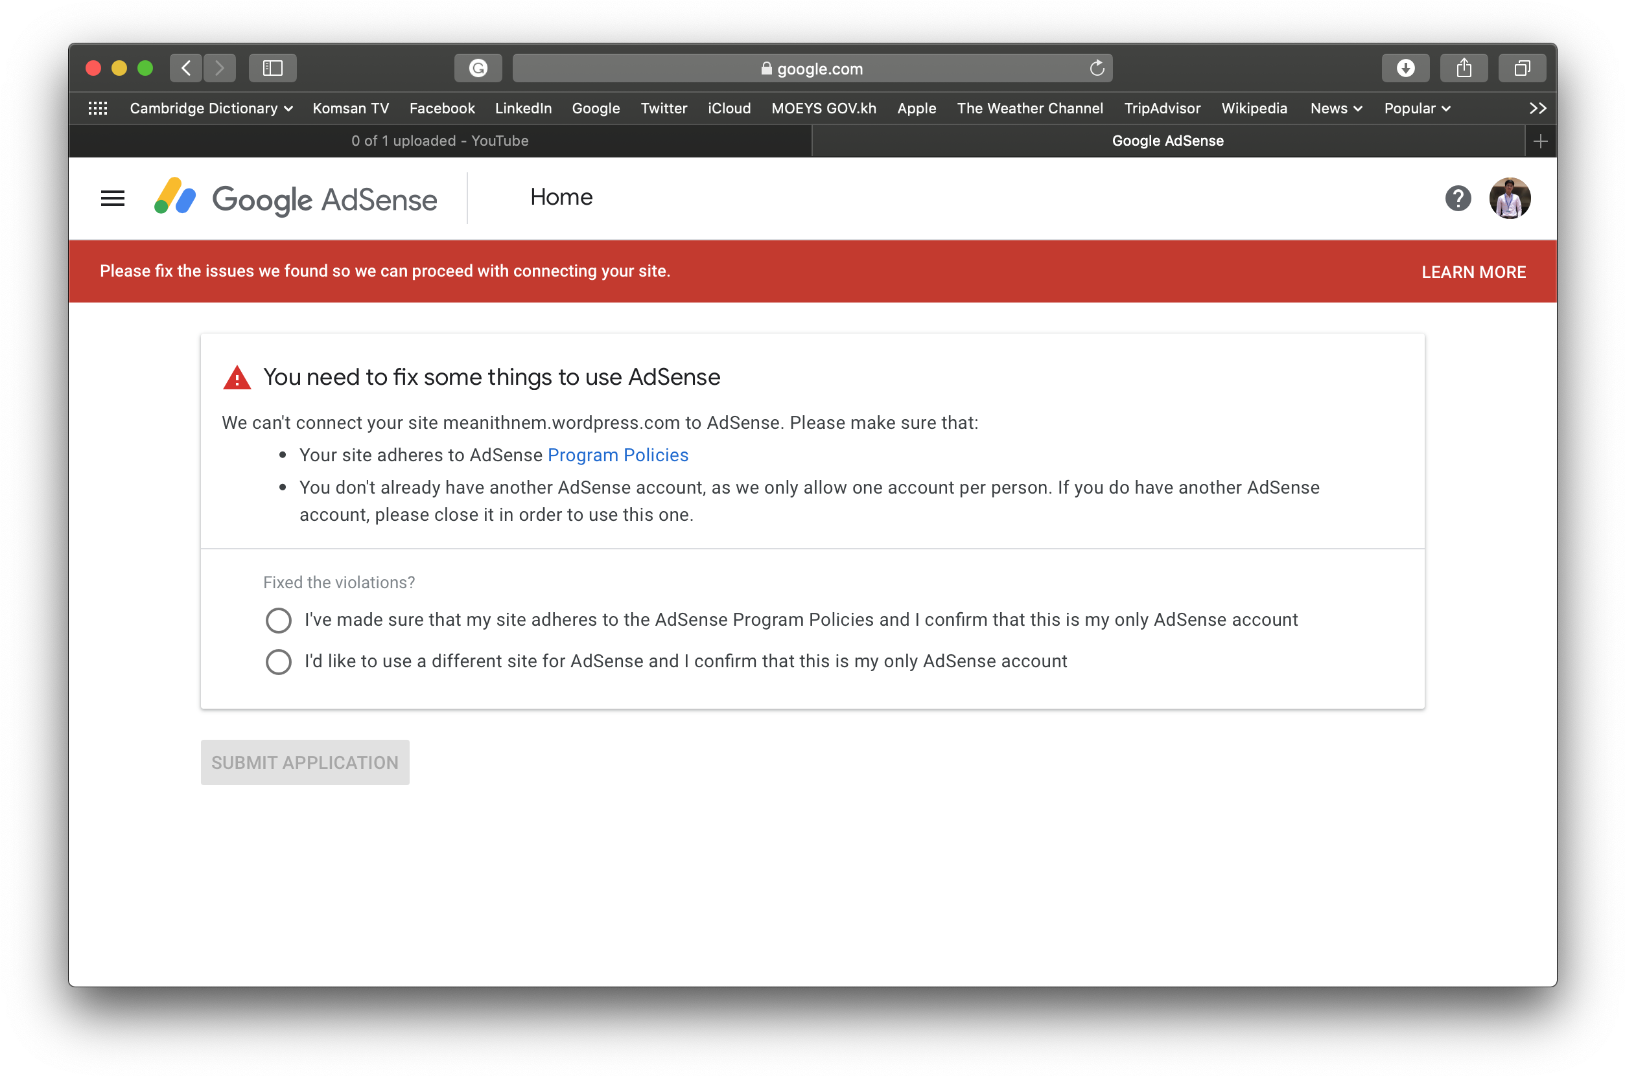Expand the Popular bookmark folder
This screenshot has height=1076, width=1625.
(1416, 108)
